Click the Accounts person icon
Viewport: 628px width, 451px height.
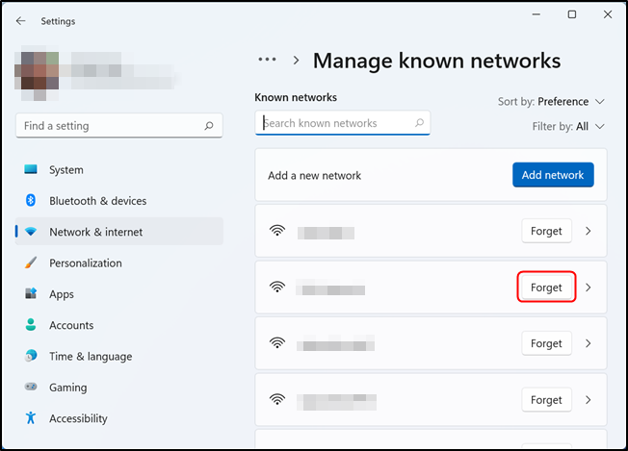pyautogui.click(x=31, y=325)
